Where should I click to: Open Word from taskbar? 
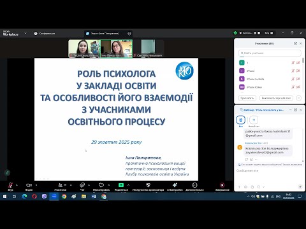94,197
